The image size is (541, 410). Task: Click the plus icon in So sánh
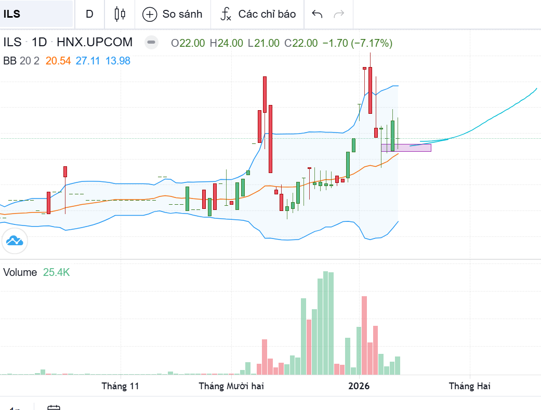(150, 14)
